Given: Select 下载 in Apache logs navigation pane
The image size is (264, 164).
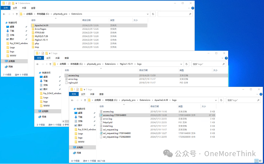Looking at the screenshot, I should point(80,117).
